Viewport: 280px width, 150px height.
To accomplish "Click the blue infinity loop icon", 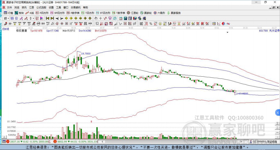I will 228,24.
